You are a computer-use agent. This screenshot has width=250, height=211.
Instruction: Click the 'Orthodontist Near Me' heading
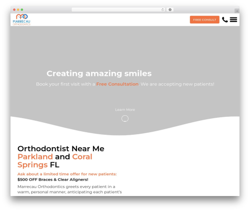click(x=61, y=149)
